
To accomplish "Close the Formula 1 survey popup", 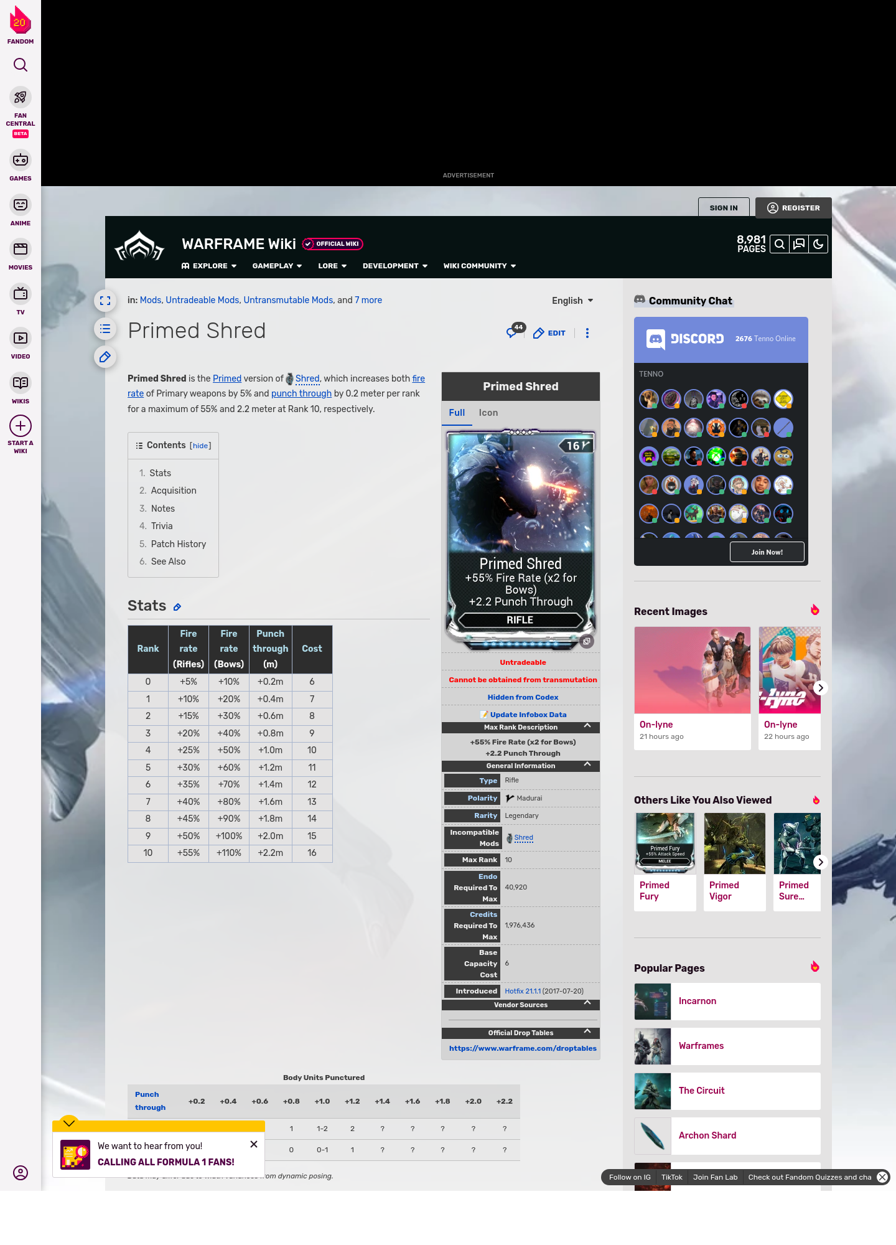I will tap(254, 1144).
